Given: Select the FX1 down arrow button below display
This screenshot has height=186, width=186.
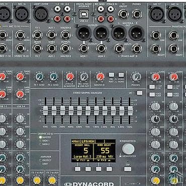Looking at the screenshot, I should 77,169.
